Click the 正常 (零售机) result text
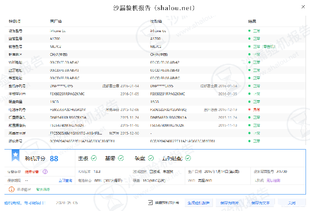 coord(264,47)
